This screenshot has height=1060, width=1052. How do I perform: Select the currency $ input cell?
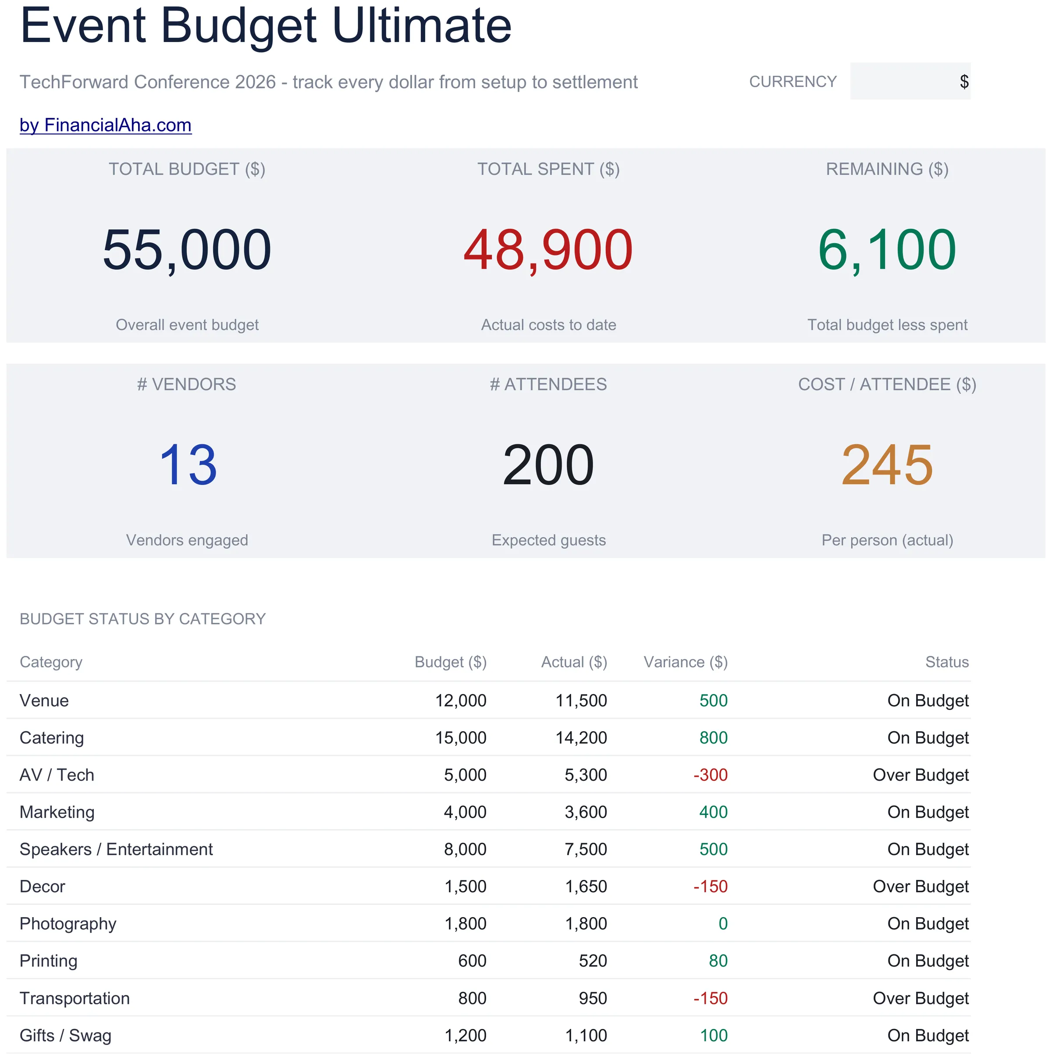(910, 81)
